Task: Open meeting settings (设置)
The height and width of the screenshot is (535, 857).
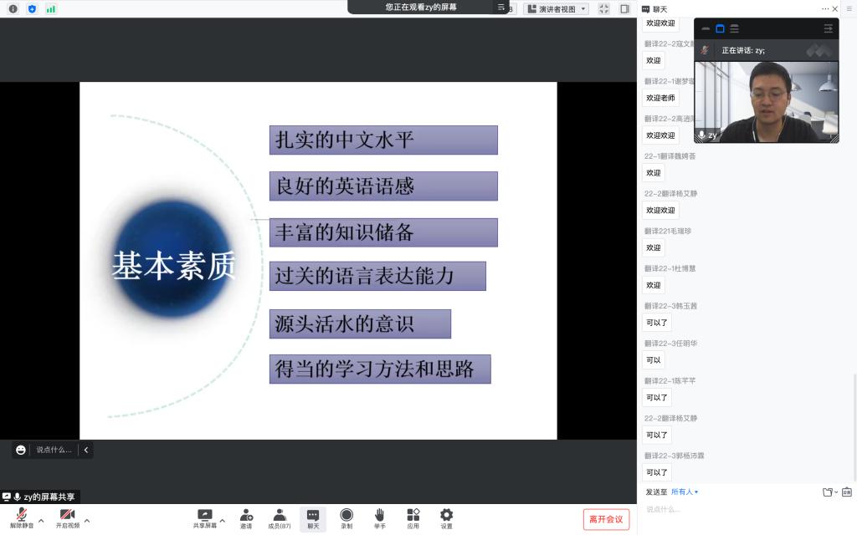Action: [447, 517]
